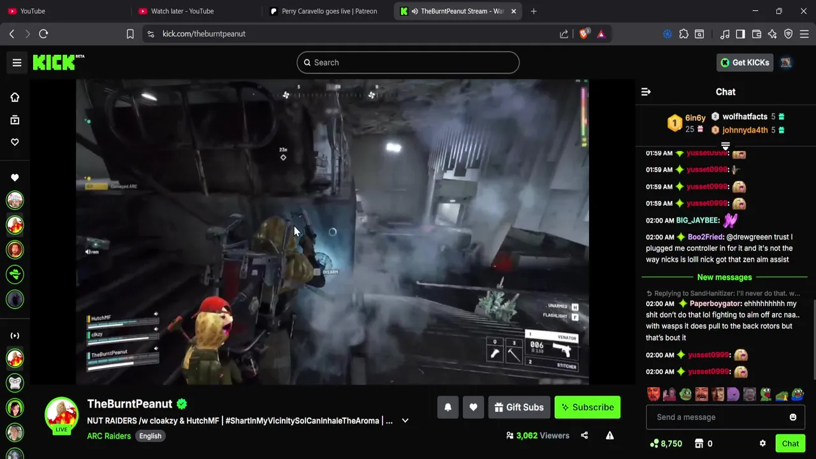Open chat settings gear icon
The height and width of the screenshot is (459, 816).
click(762, 444)
